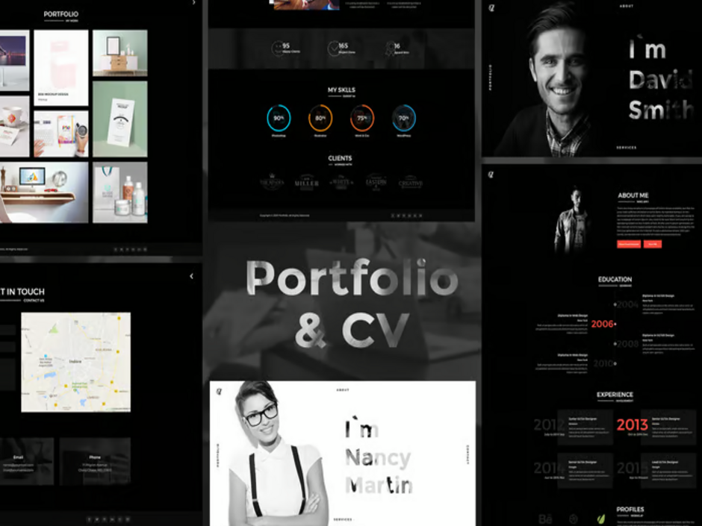Select the 2006 education timeline year
The width and height of the screenshot is (702, 526).
tap(603, 324)
